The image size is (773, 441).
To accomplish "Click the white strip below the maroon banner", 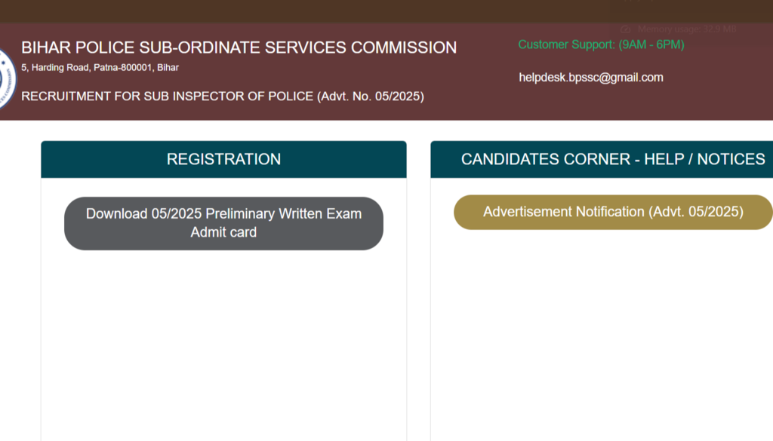I will click(377, 130).
